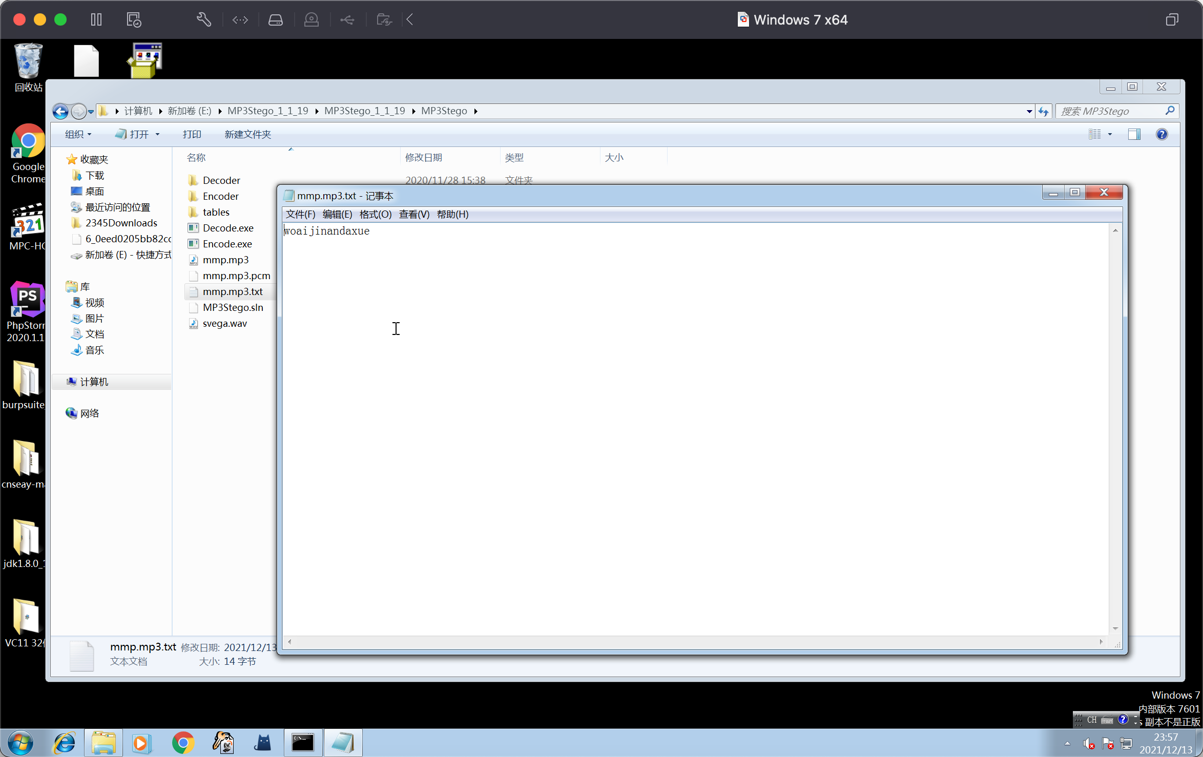This screenshot has height=757, width=1203.
Task: Select 计算机 in the navigation pane
Action: point(87,382)
